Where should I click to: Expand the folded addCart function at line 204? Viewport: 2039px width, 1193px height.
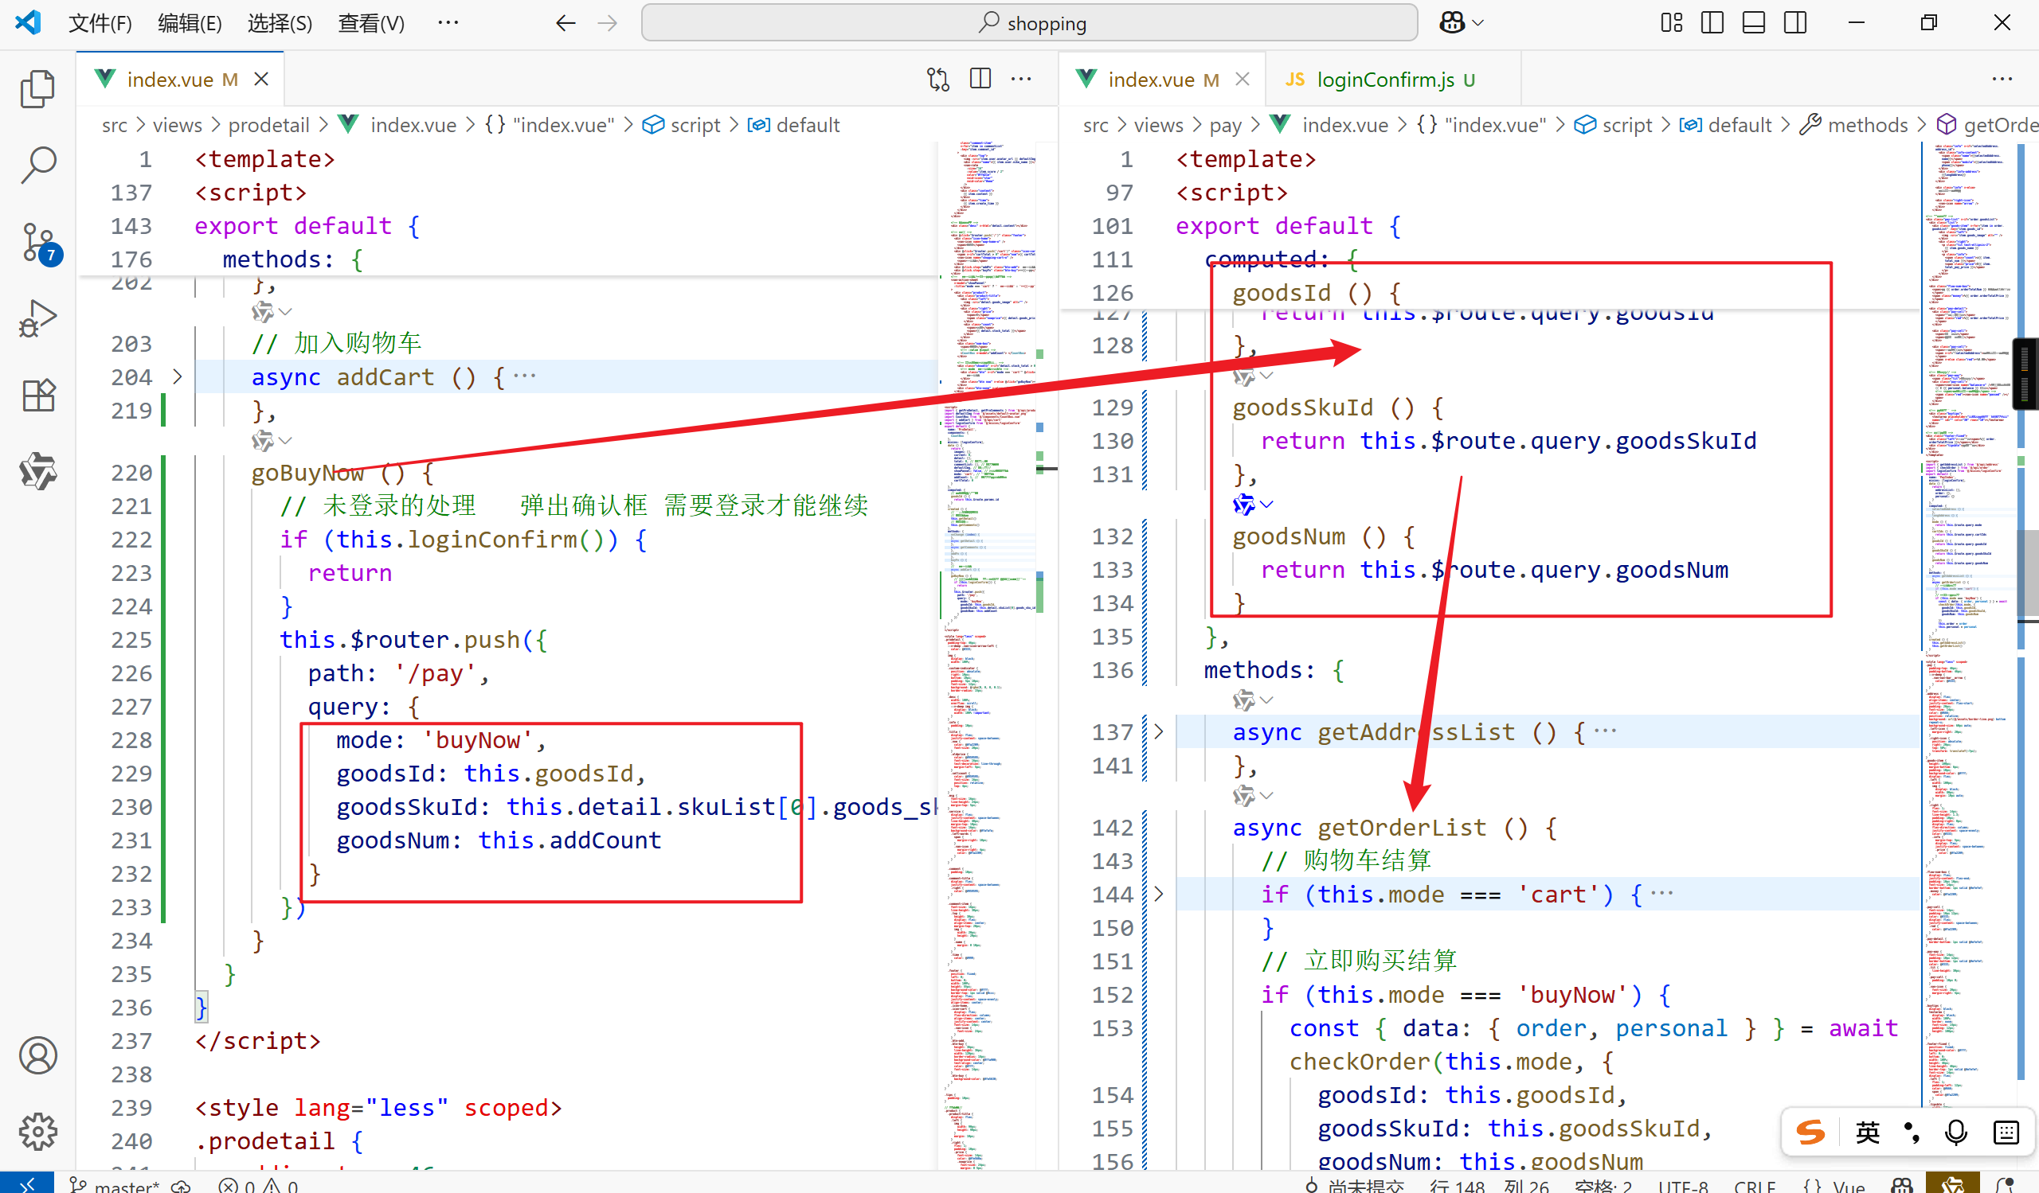coord(178,376)
